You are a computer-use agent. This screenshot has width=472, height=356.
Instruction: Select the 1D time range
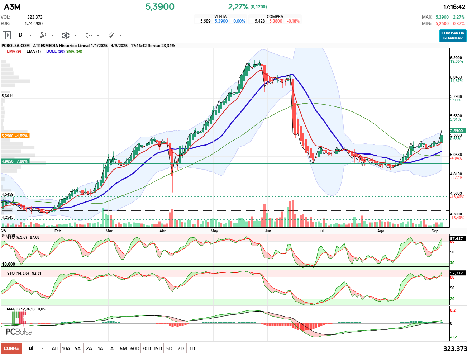click(192, 348)
